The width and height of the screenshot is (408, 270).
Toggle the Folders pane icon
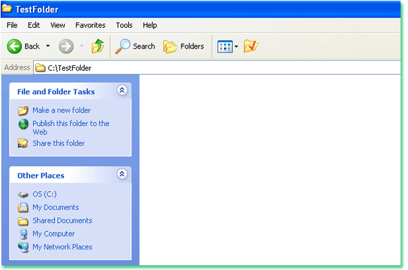(x=170, y=46)
